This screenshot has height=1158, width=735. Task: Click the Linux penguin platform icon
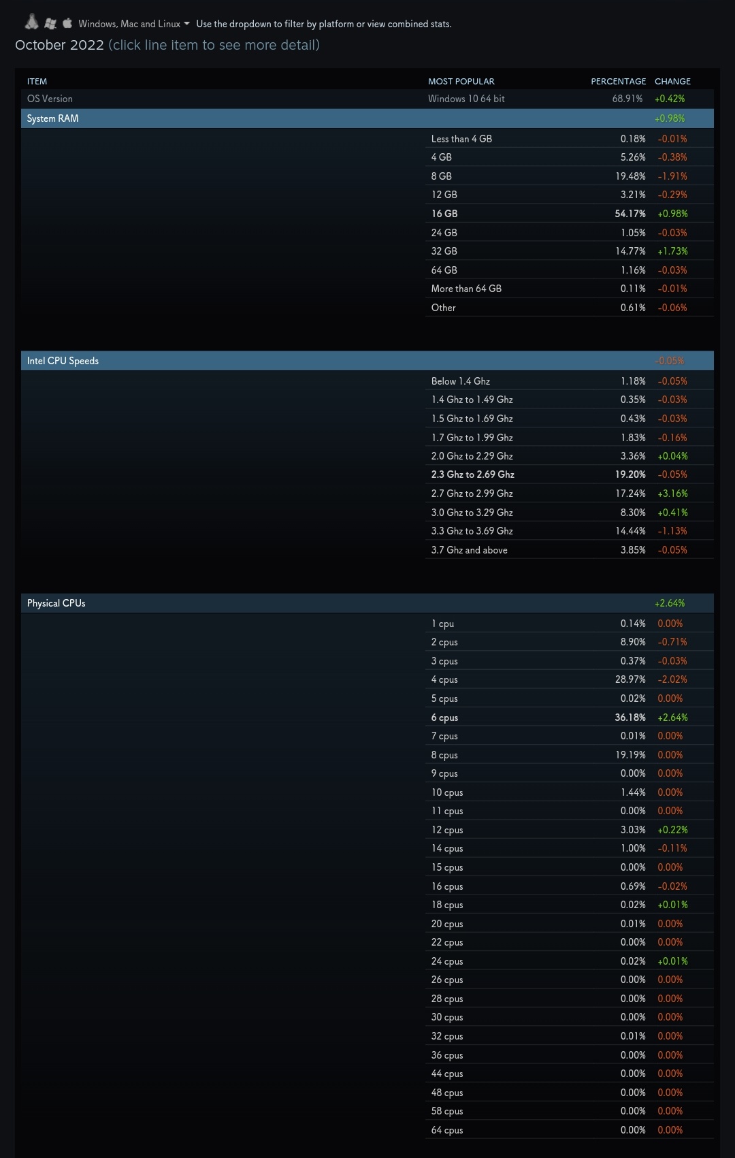(x=31, y=22)
